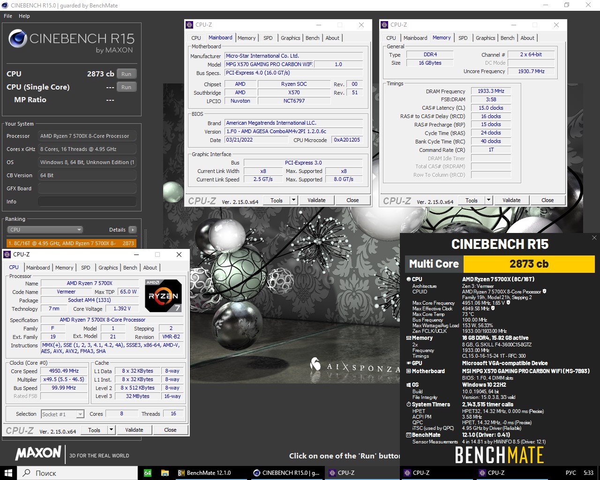This screenshot has width=600, height=480.
Task: Click Close button in CPU CPU-Z window
Action: coord(170,430)
